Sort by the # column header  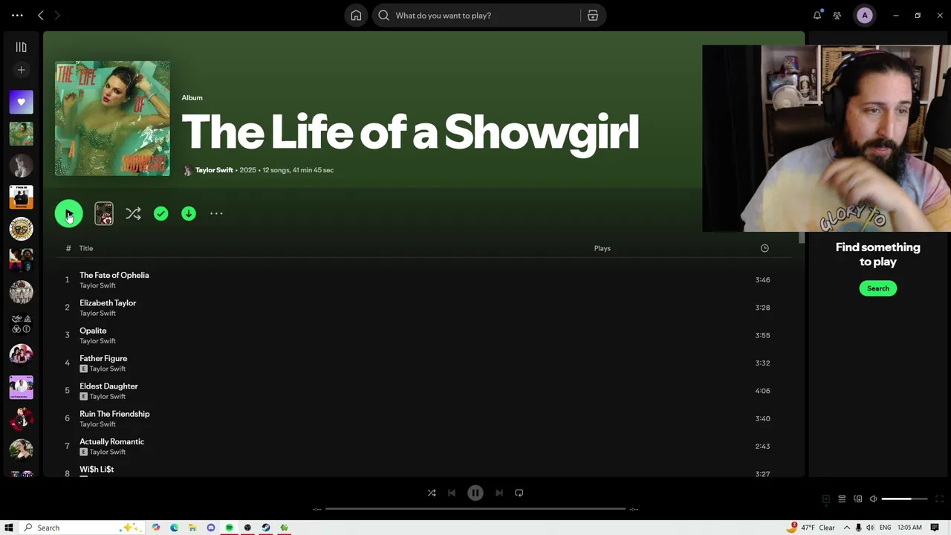[x=68, y=248]
